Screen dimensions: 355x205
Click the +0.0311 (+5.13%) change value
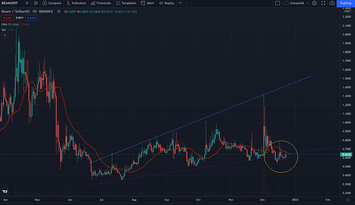126,11
